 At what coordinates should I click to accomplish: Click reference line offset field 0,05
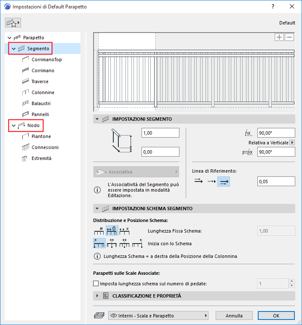[276, 181]
